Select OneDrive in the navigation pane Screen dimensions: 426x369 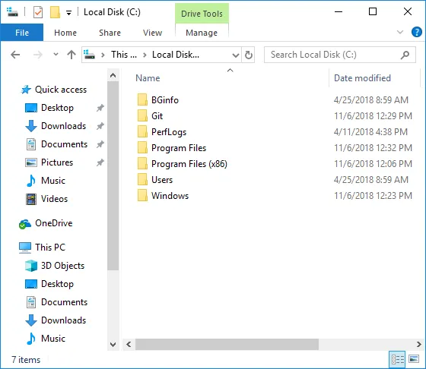[x=46, y=223]
